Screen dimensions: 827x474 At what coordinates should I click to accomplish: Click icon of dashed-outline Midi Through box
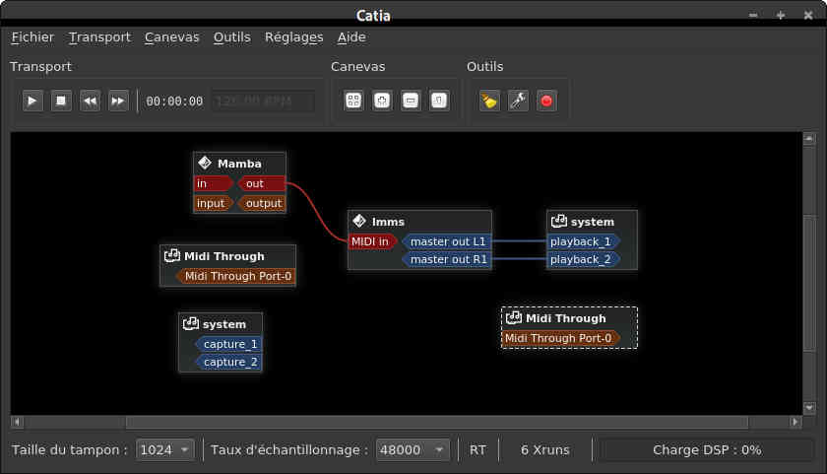(514, 317)
